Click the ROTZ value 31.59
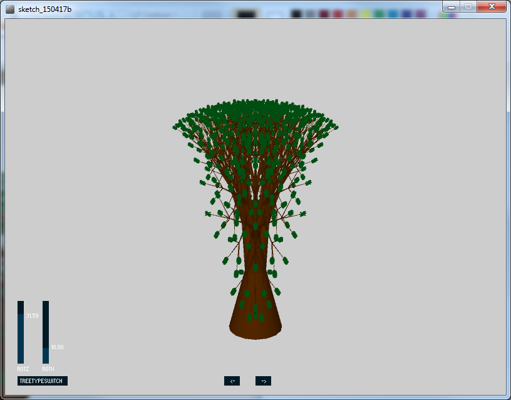Viewport: 511px width, 400px height. pyautogui.click(x=33, y=315)
